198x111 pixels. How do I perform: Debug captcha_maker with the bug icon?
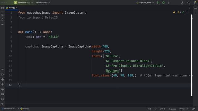[x=163, y=2]
